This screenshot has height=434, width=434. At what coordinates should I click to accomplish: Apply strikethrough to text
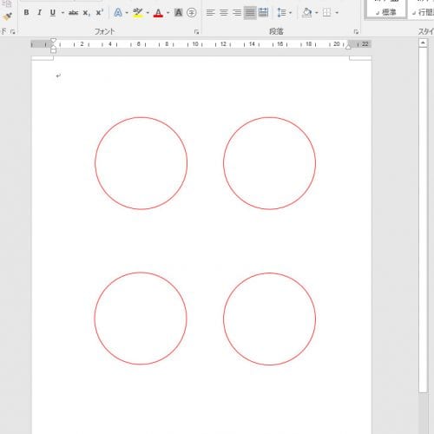point(74,12)
